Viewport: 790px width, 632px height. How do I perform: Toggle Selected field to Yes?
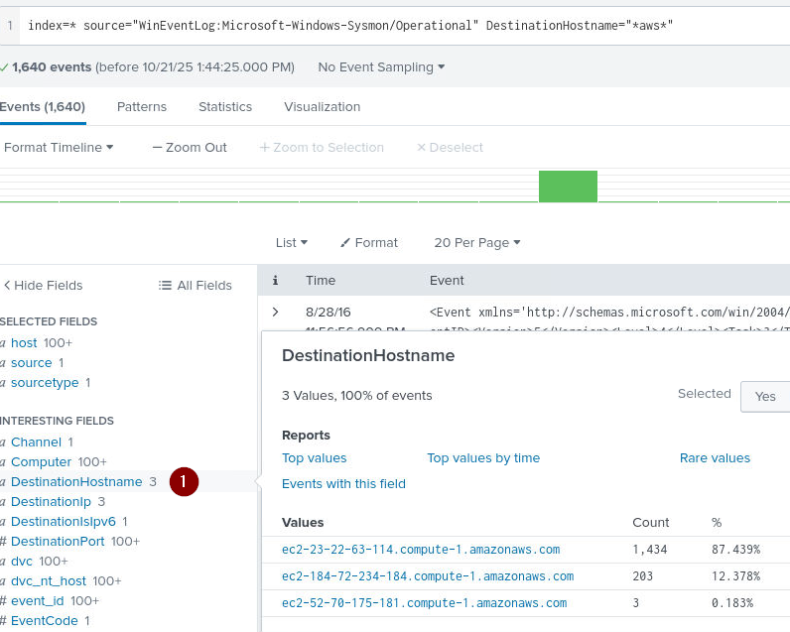[x=764, y=396]
